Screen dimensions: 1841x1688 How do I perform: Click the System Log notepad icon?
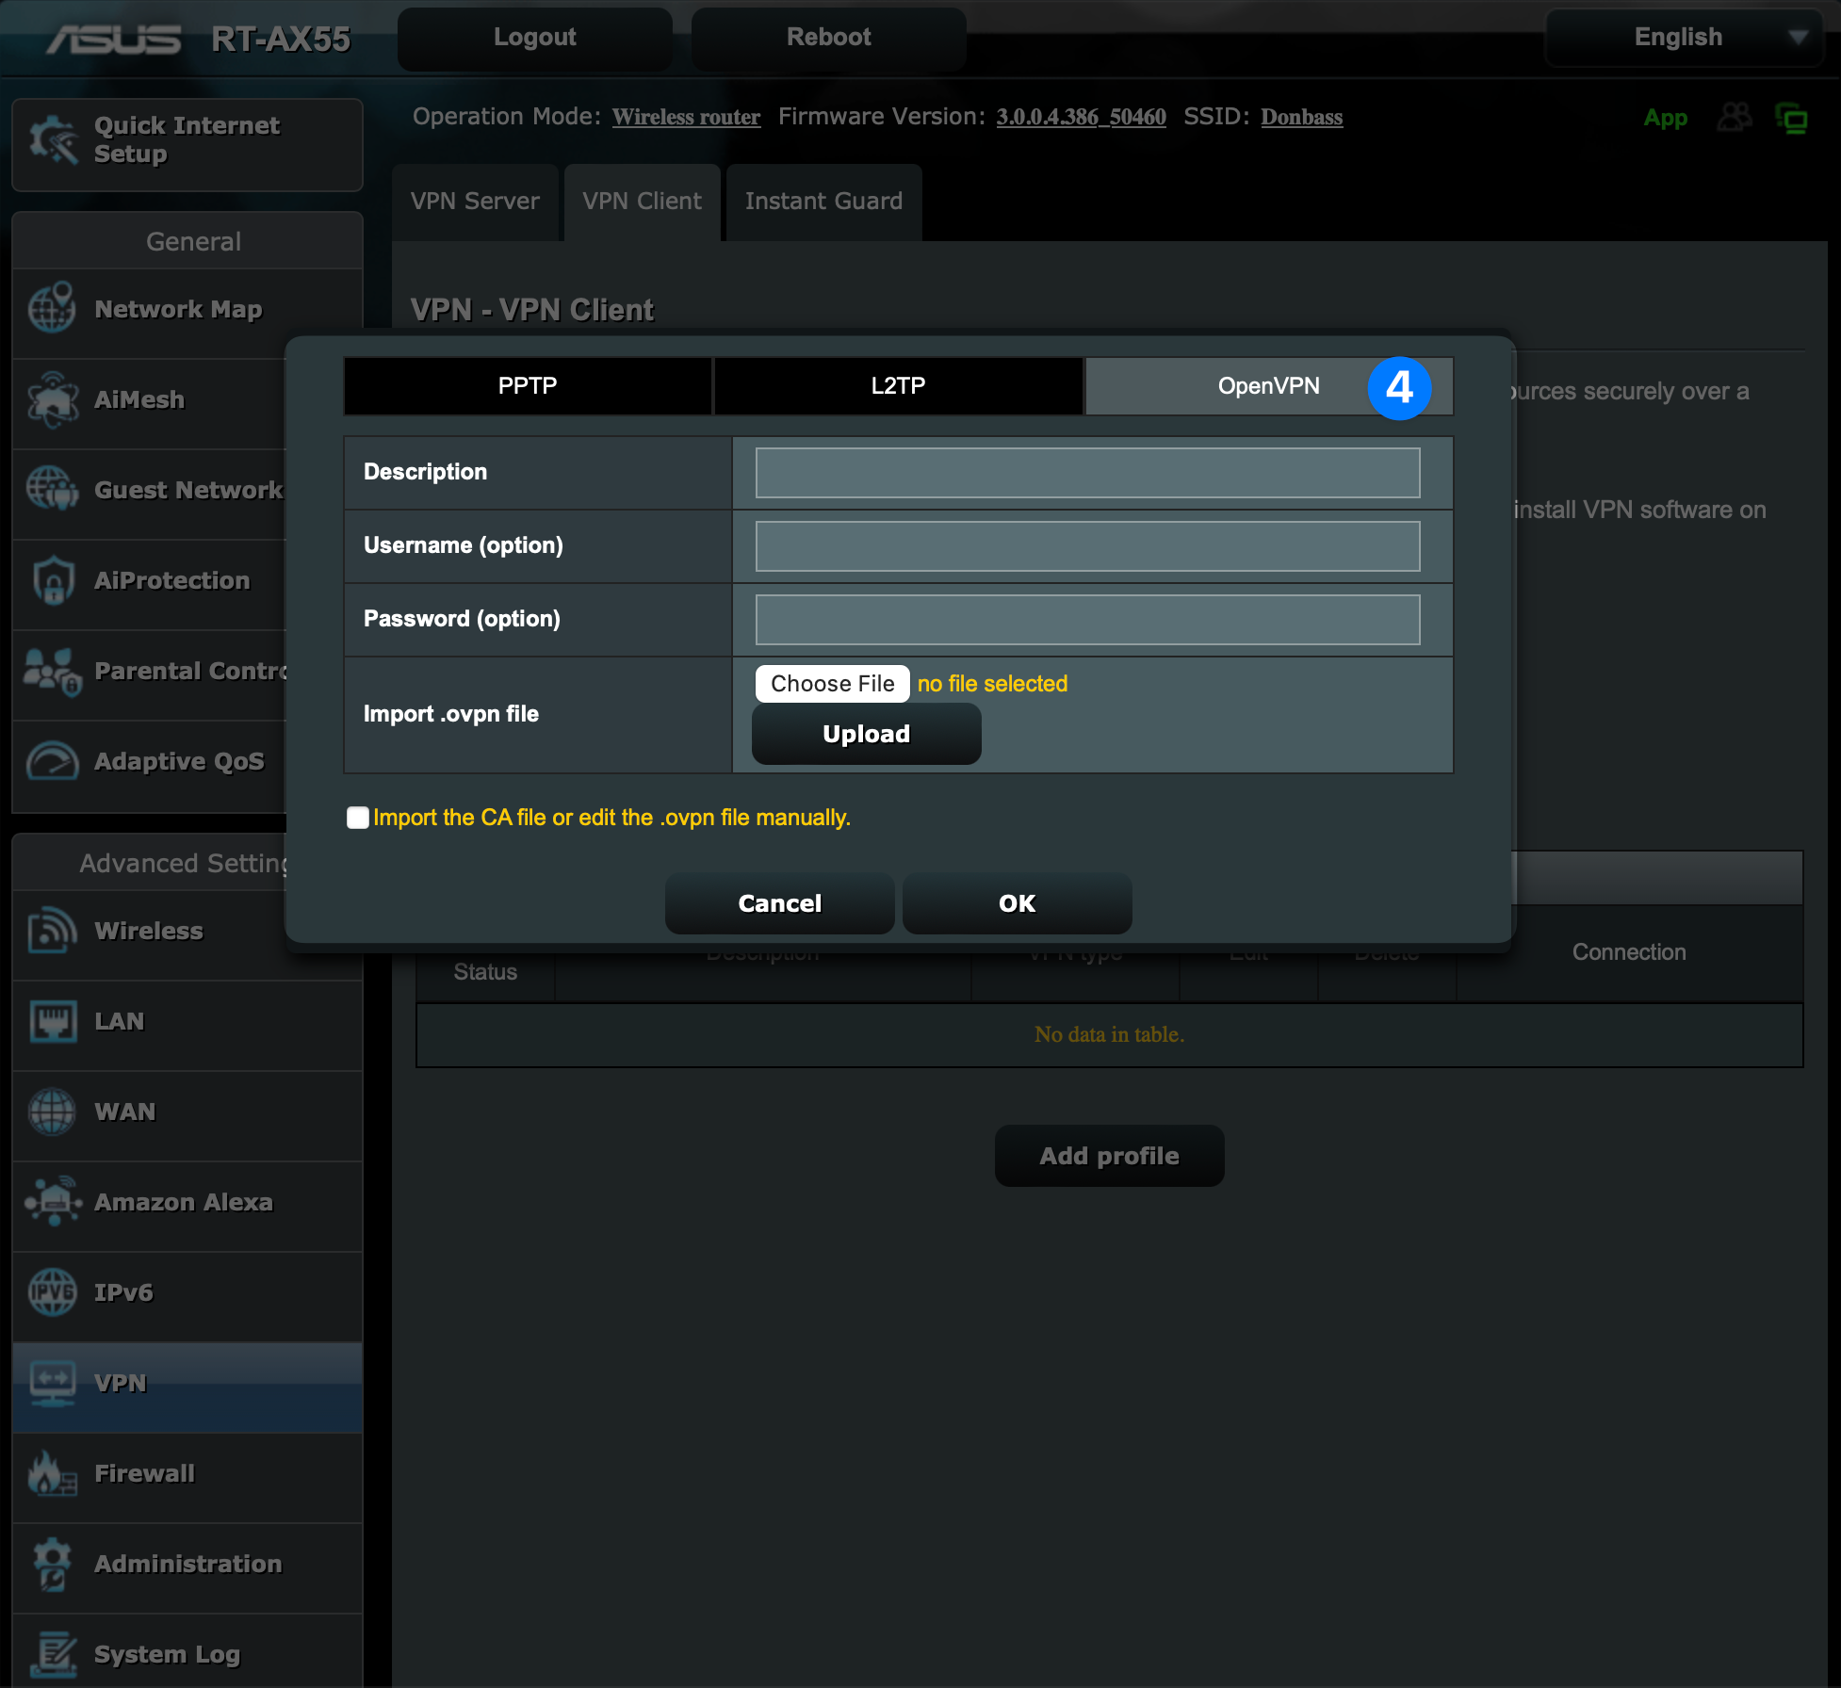(52, 1654)
